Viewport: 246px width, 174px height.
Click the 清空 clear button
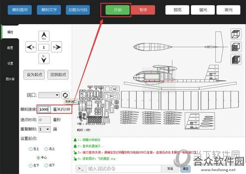tap(185, 169)
